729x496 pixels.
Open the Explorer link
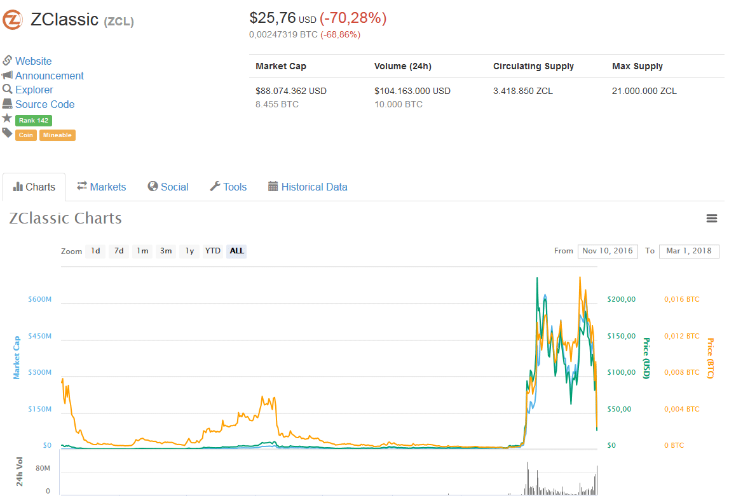click(x=34, y=90)
